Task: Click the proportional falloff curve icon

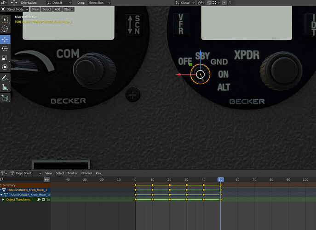Action: (231, 3)
